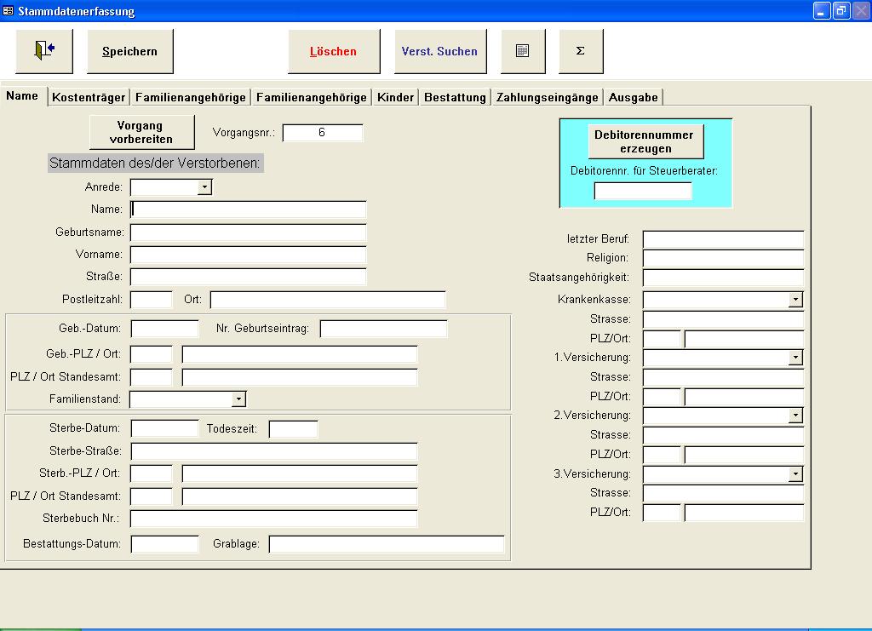Click the form icon in title bar
The width and height of the screenshot is (872, 631).
9,11
